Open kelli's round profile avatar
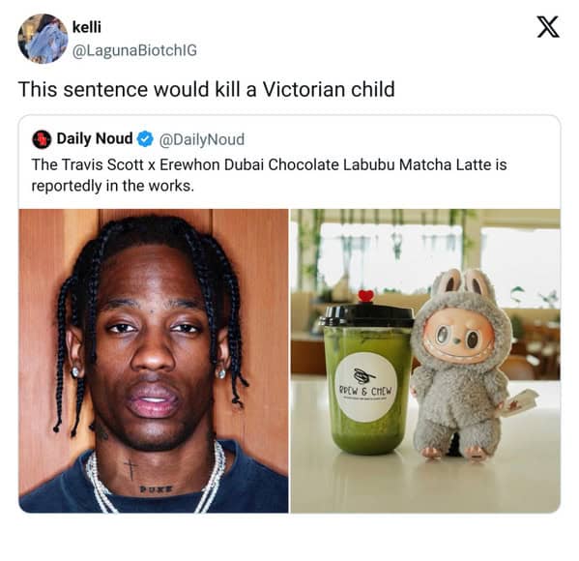 [43, 39]
